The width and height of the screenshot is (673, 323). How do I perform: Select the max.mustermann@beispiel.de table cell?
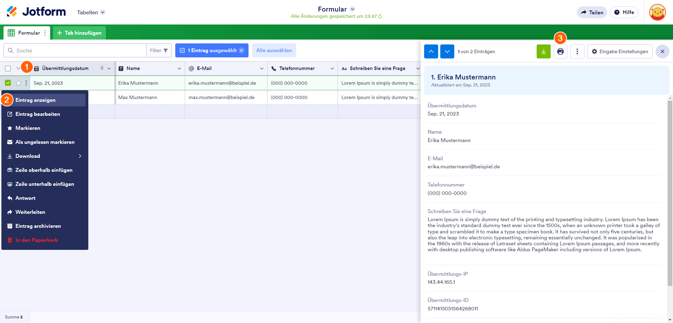click(x=226, y=97)
